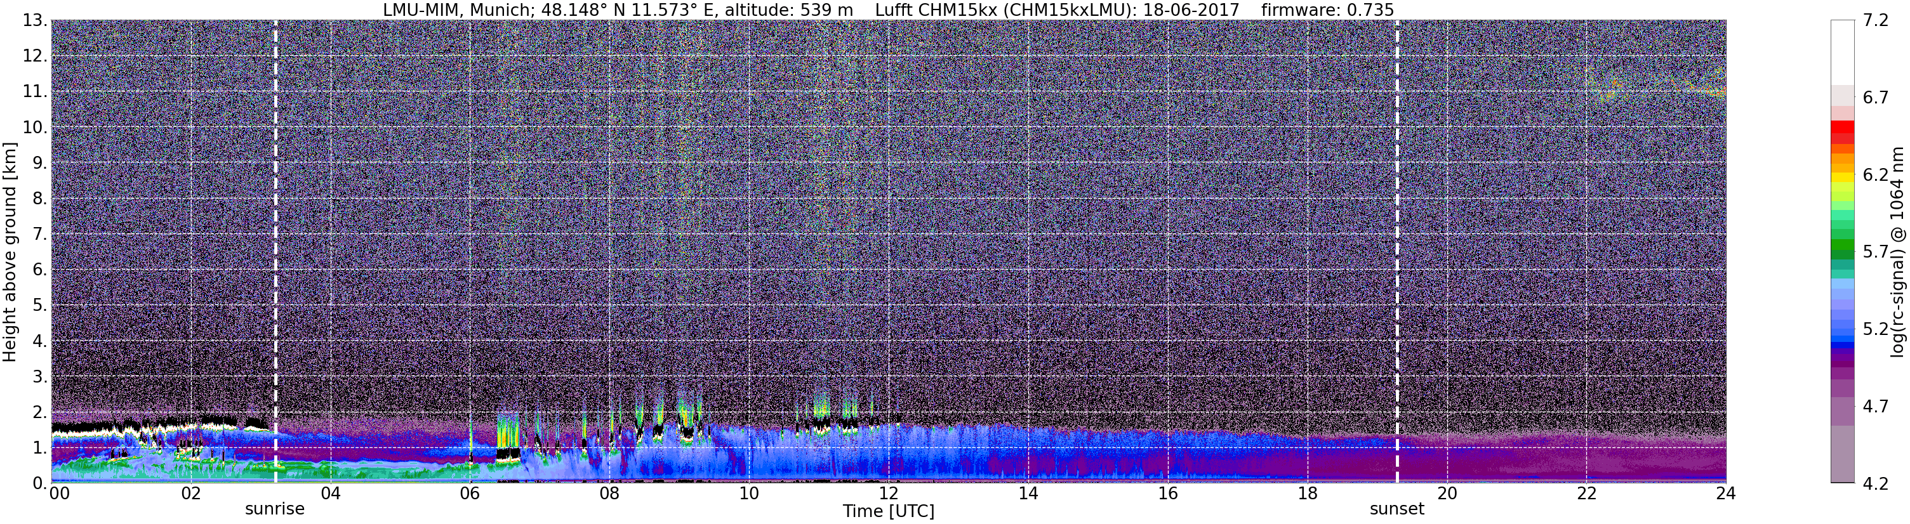
Task: Click the height tick label '5.'
Action: (40, 305)
